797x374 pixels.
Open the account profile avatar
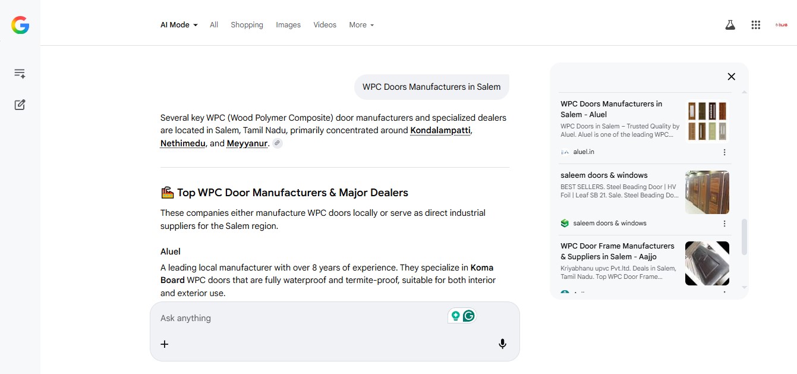point(781,25)
